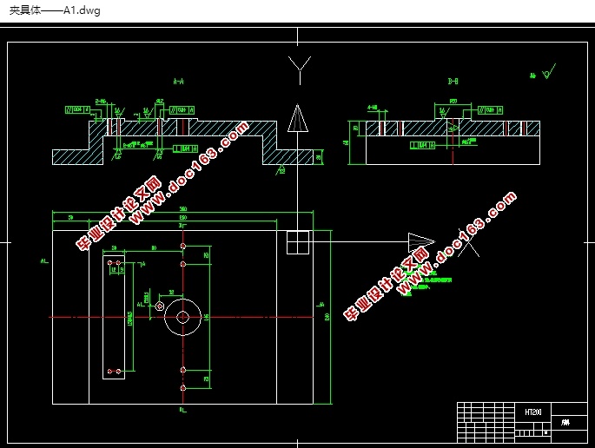This screenshot has width=595, height=448.
Task: Click the Y axis label of the UCS icon
Action: (x=300, y=70)
